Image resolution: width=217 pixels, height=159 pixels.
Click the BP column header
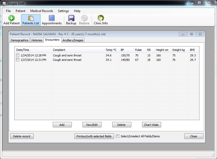coord(126,50)
